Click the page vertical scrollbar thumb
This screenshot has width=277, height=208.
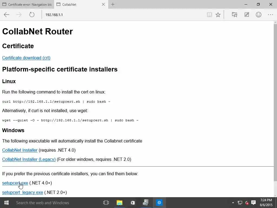275,103
